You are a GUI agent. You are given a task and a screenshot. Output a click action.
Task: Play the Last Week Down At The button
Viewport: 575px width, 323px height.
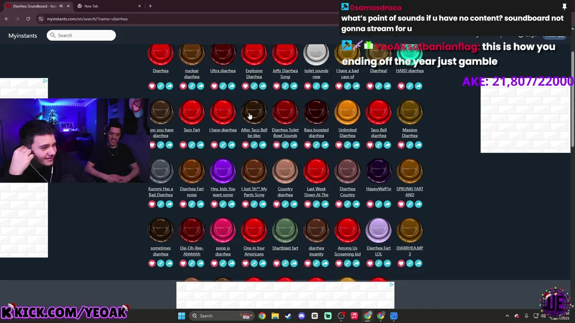316,171
